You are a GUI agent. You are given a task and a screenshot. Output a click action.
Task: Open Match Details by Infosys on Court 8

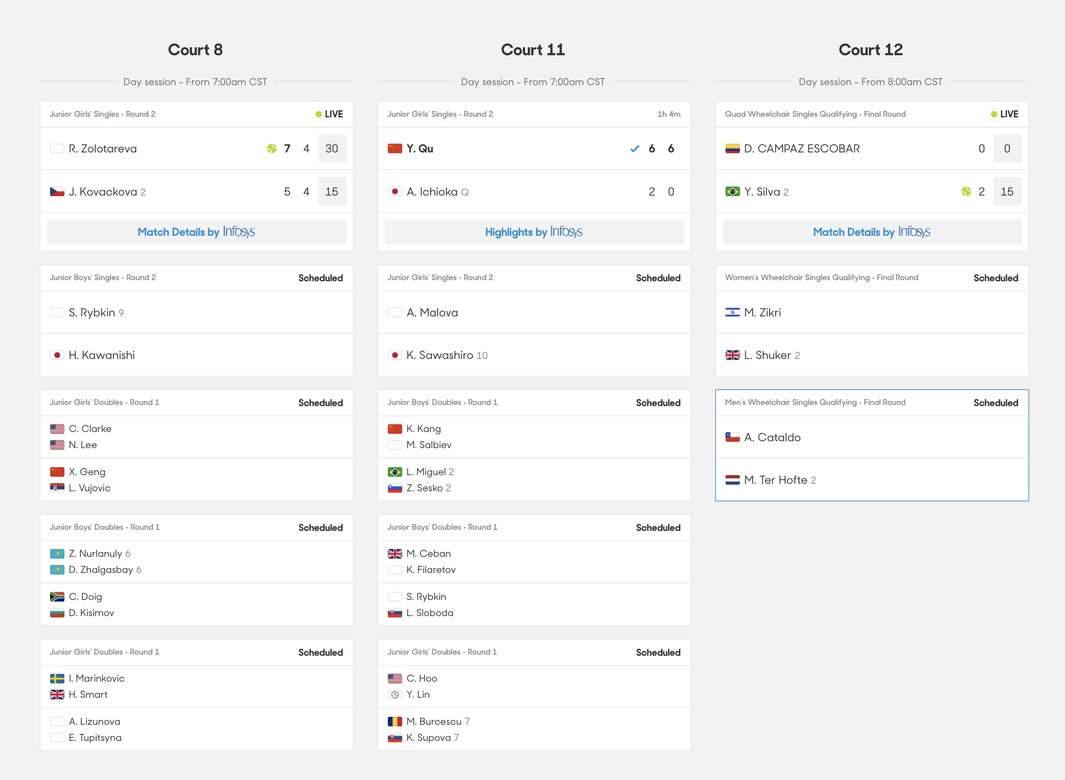pos(196,232)
